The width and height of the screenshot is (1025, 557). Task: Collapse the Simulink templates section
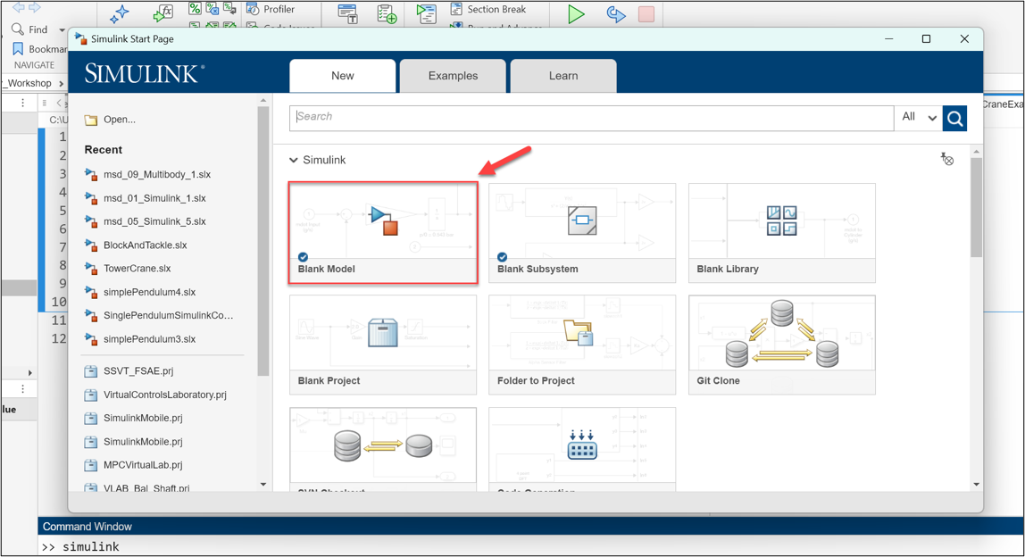293,161
